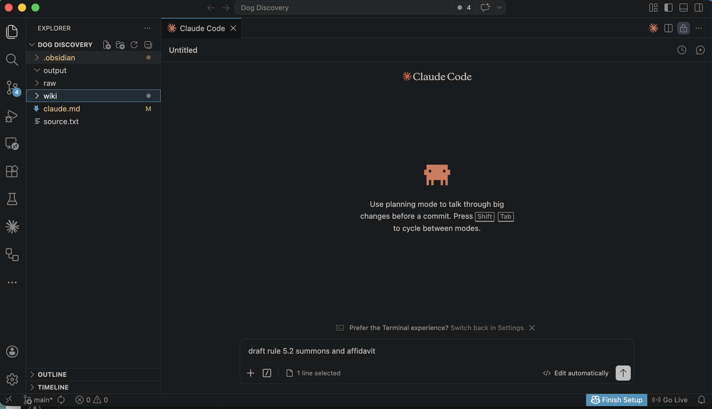Open the Run and Debug view
The width and height of the screenshot is (712, 409).
(x=12, y=116)
